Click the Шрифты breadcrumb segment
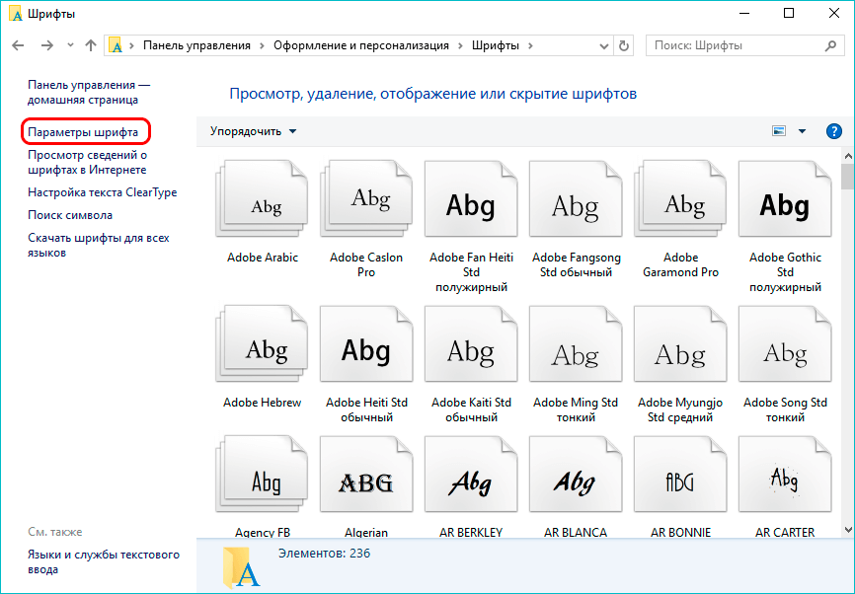Screen dimensions: 855x594 pos(495,45)
